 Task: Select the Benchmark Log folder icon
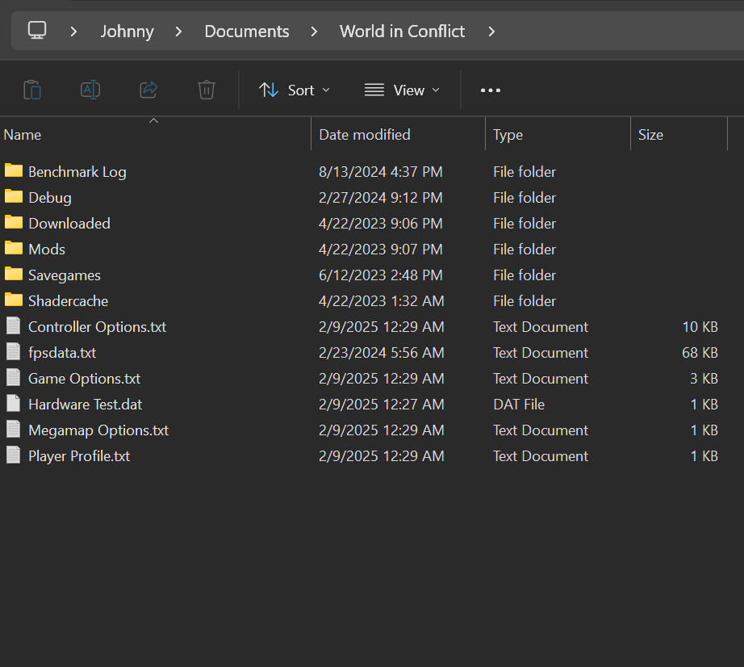14,170
